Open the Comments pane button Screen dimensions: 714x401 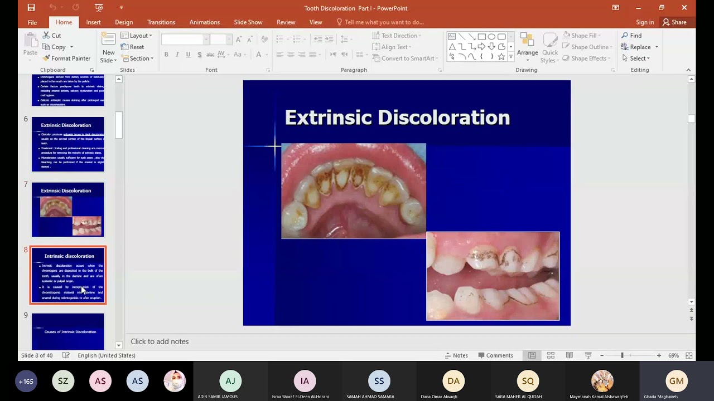495,355
